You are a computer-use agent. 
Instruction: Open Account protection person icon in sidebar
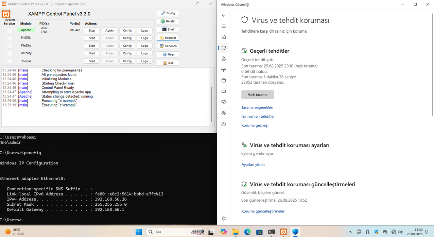(224, 59)
